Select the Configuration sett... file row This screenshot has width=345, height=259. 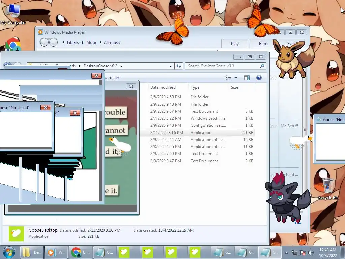click(197, 125)
